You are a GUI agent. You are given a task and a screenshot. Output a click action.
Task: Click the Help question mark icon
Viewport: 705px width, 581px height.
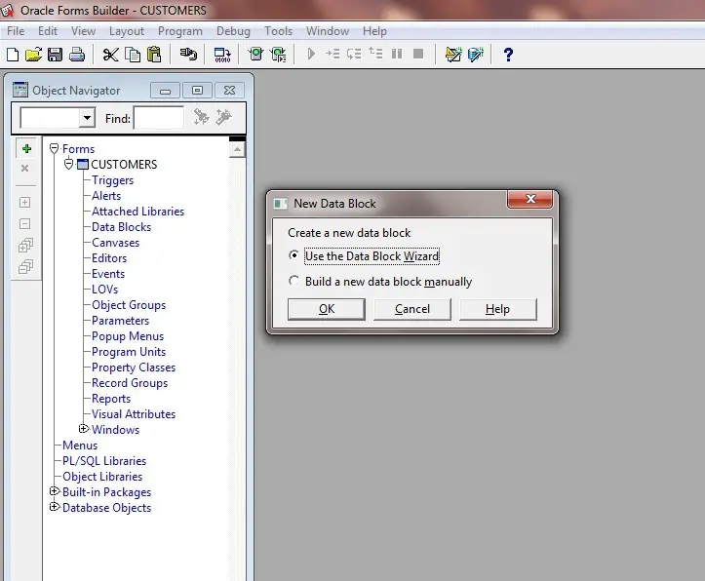click(x=508, y=55)
